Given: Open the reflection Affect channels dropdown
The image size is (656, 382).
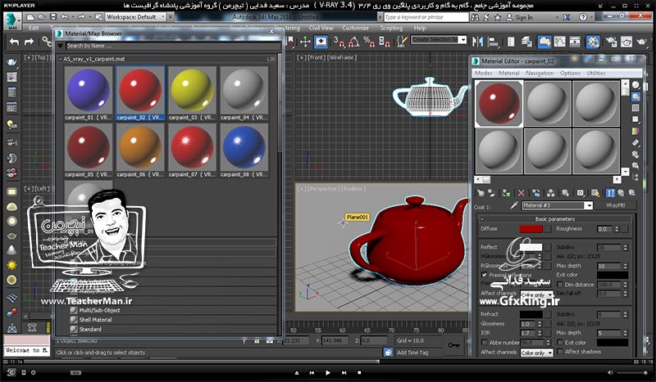Looking at the screenshot, I should 537,294.
